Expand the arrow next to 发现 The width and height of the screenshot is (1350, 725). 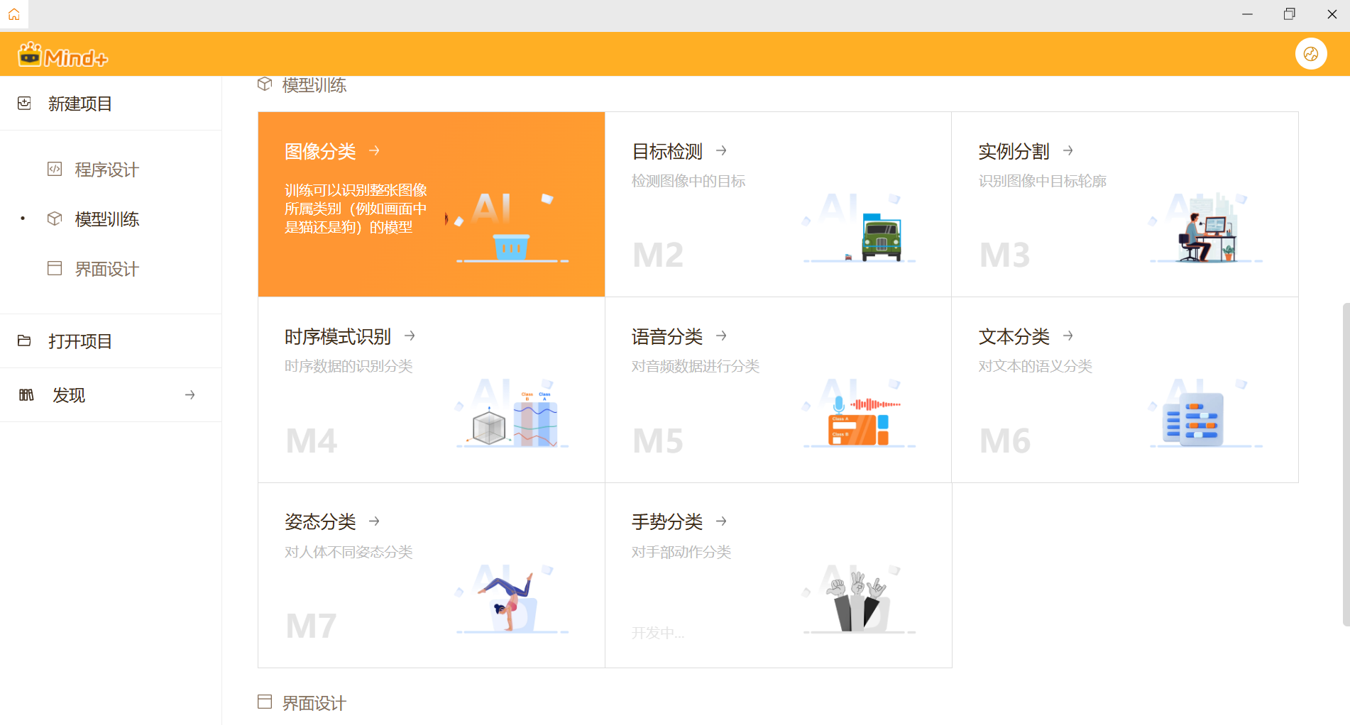190,394
